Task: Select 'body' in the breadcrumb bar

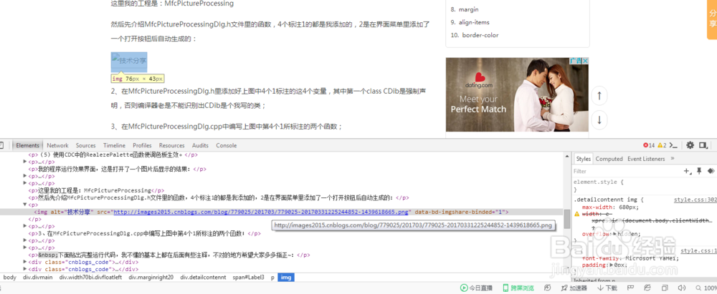Action: click(9, 277)
